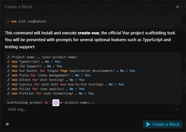
Task: Click the AI assistant swirl icon
Action: click(56, 103)
